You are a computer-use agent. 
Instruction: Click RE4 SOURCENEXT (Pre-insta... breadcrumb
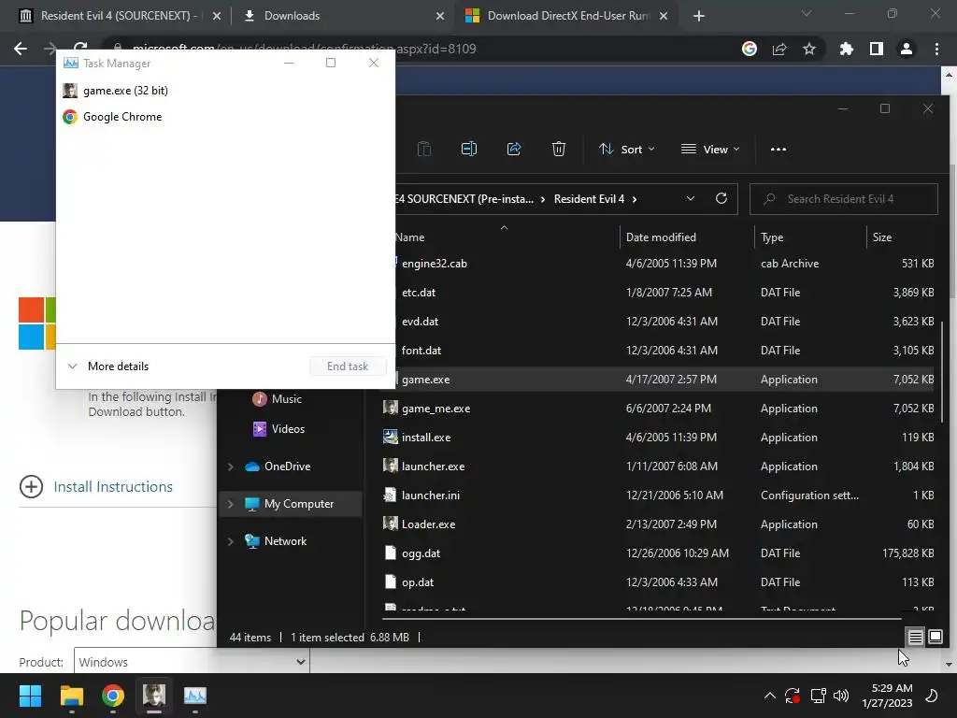coord(464,199)
